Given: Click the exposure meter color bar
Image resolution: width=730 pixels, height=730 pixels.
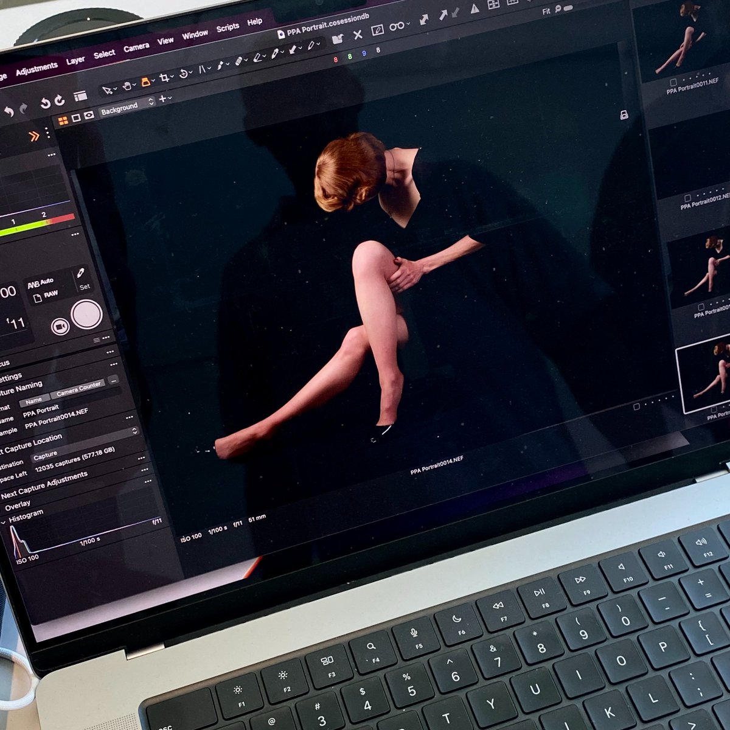Looking at the screenshot, I should (x=36, y=226).
